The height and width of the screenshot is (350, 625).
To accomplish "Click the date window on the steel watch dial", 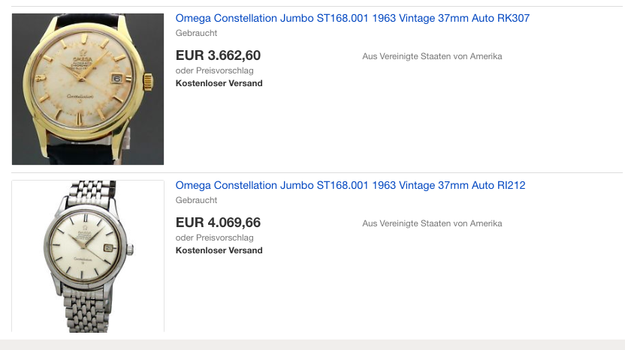I will 107,246.
